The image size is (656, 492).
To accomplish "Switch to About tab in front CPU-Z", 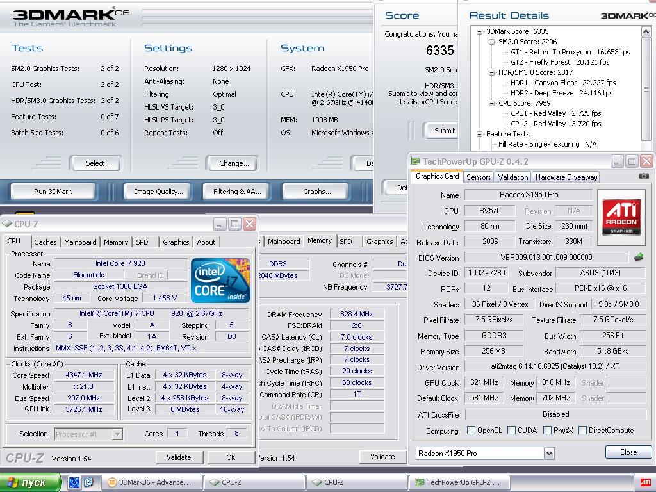I will (206, 242).
